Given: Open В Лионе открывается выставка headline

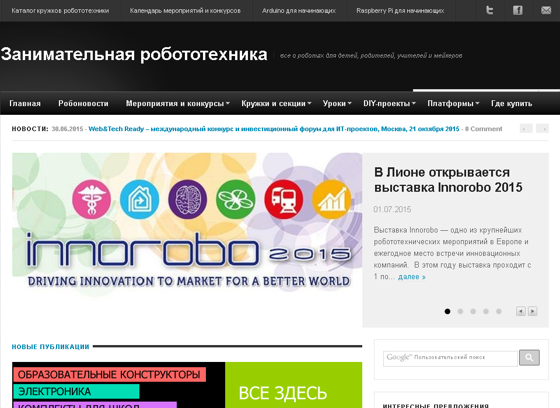Looking at the screenshot, I should [x=448, y=180].
